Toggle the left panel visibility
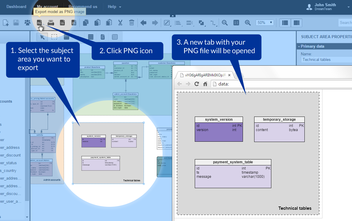The height and width of the screenshot is (221, 352). 285,23
